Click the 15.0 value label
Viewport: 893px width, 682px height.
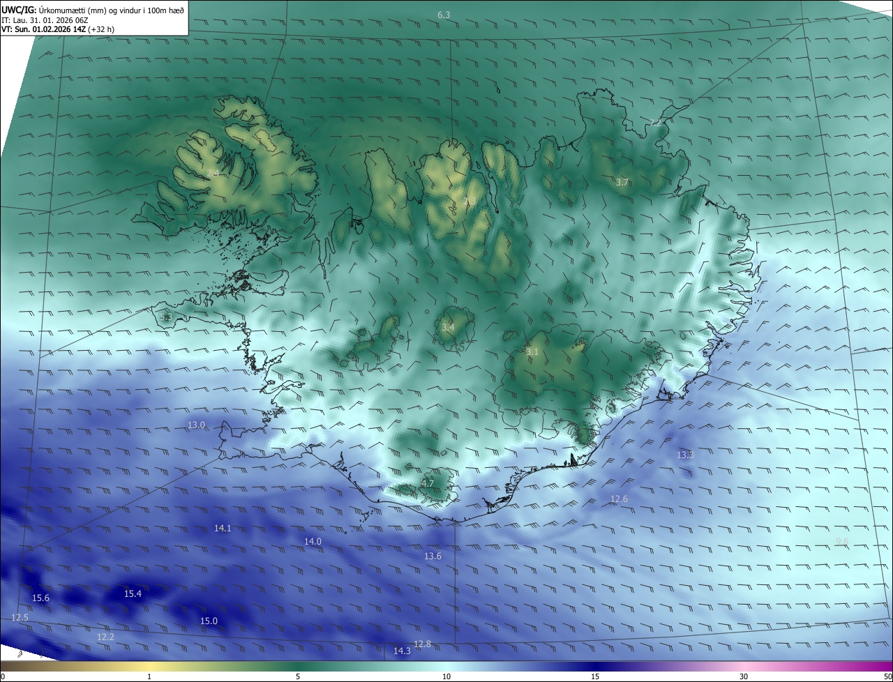209,621
